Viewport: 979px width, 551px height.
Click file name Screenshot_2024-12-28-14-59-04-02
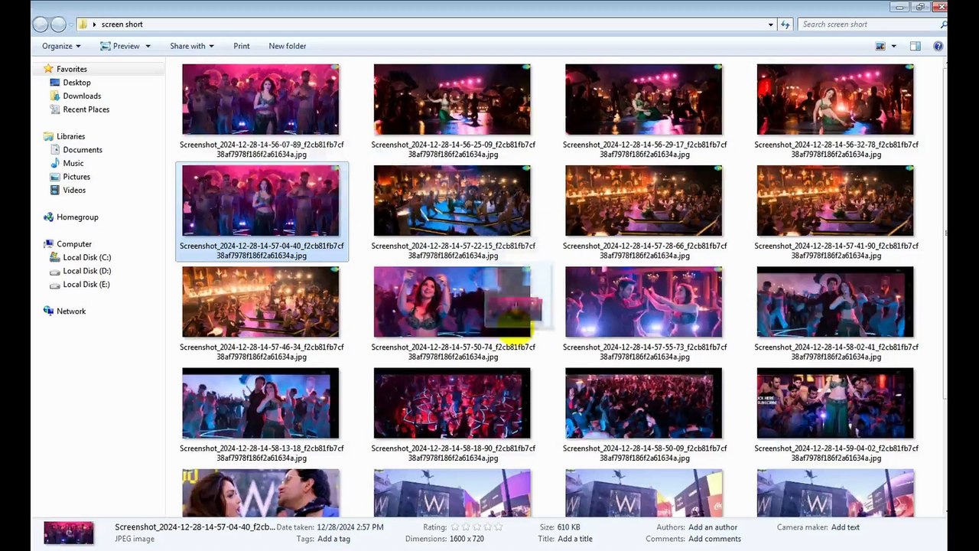click(x=836, y=453)
